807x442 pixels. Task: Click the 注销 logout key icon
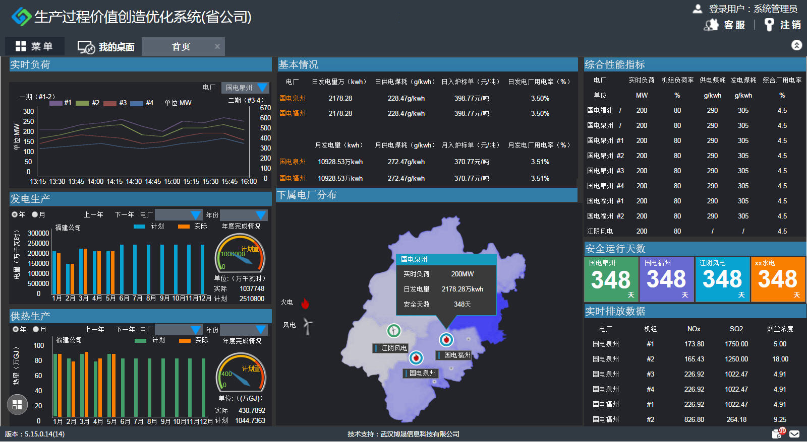[x=769, y=25]
